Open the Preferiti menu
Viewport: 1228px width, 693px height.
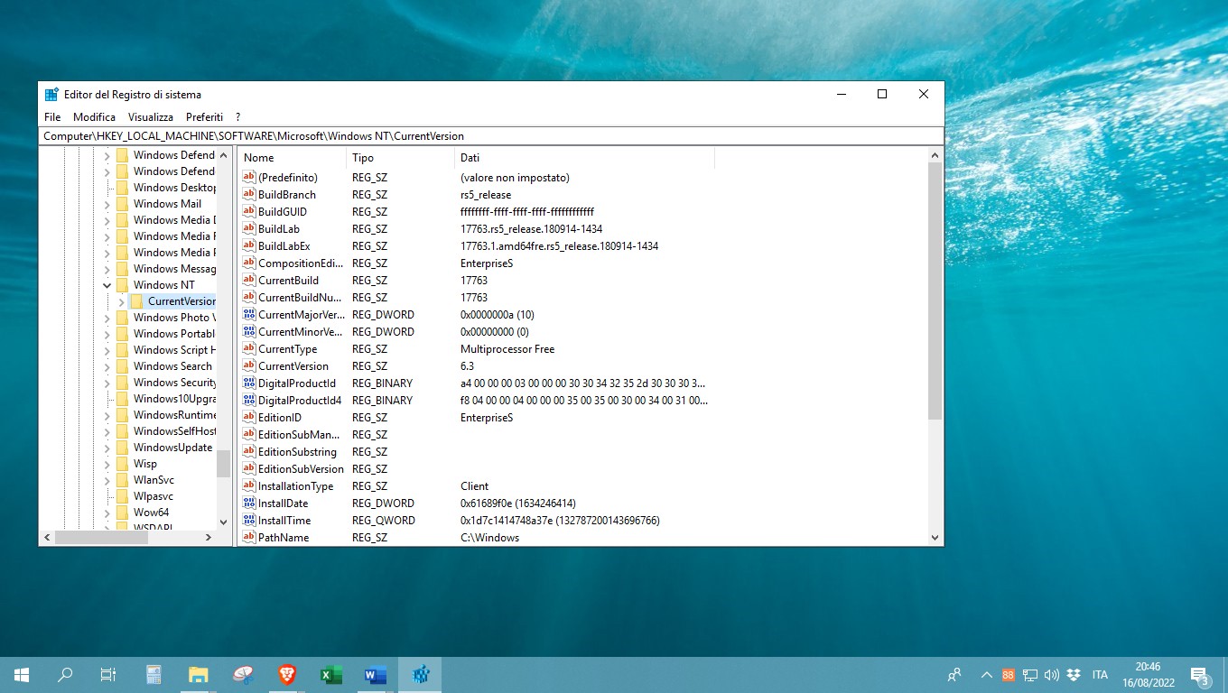[x=204, y=117]
